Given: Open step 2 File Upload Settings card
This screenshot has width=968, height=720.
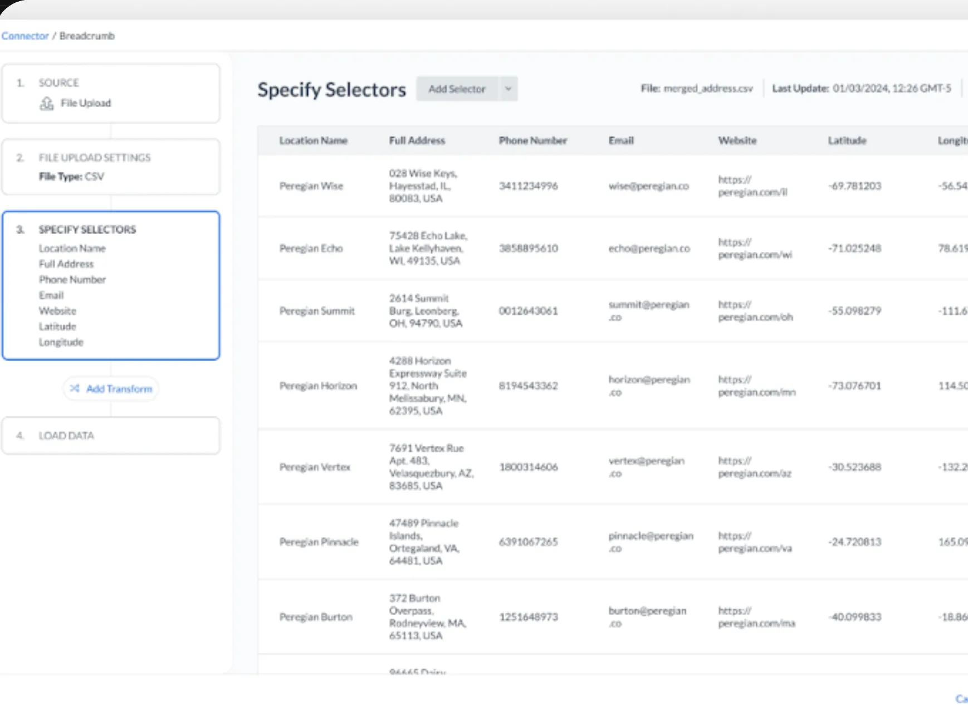Looking at the screenshot, I should 111,167.
